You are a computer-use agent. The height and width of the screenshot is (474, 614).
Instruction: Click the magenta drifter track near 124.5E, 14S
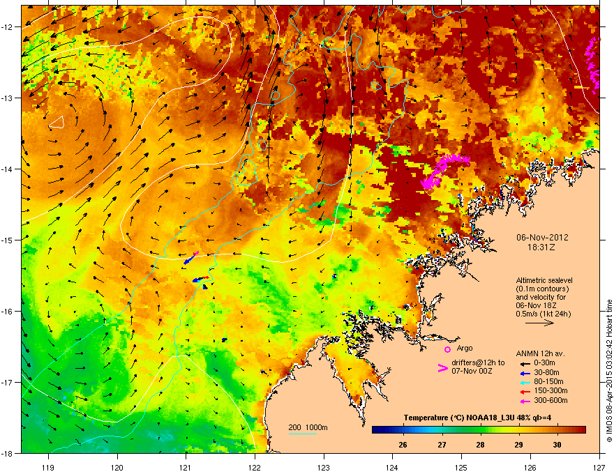443,170
